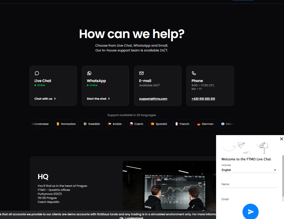Click the Name field in chat
284x219 pixels.
[249, 184]
